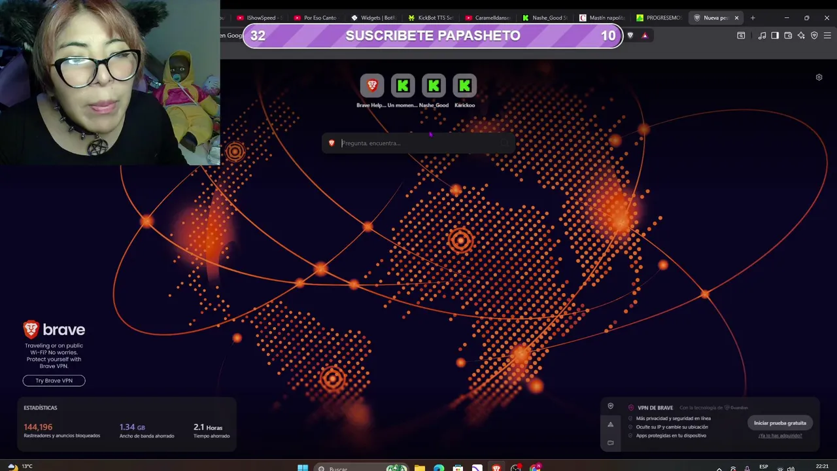Click the ESTADÍSTICAS heading
The width and height of the screenshot is (837, 471).
(x=41, y=408)
